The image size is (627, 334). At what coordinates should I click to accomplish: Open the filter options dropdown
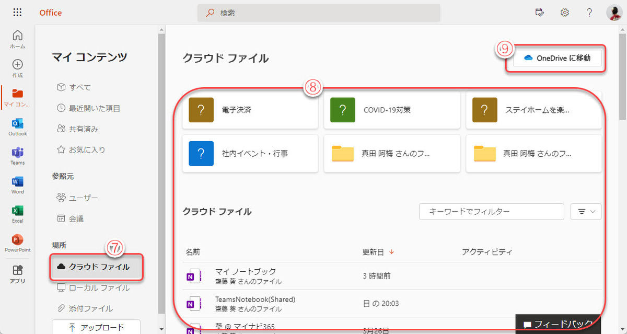pyautogui.click(x=586, y=211)
